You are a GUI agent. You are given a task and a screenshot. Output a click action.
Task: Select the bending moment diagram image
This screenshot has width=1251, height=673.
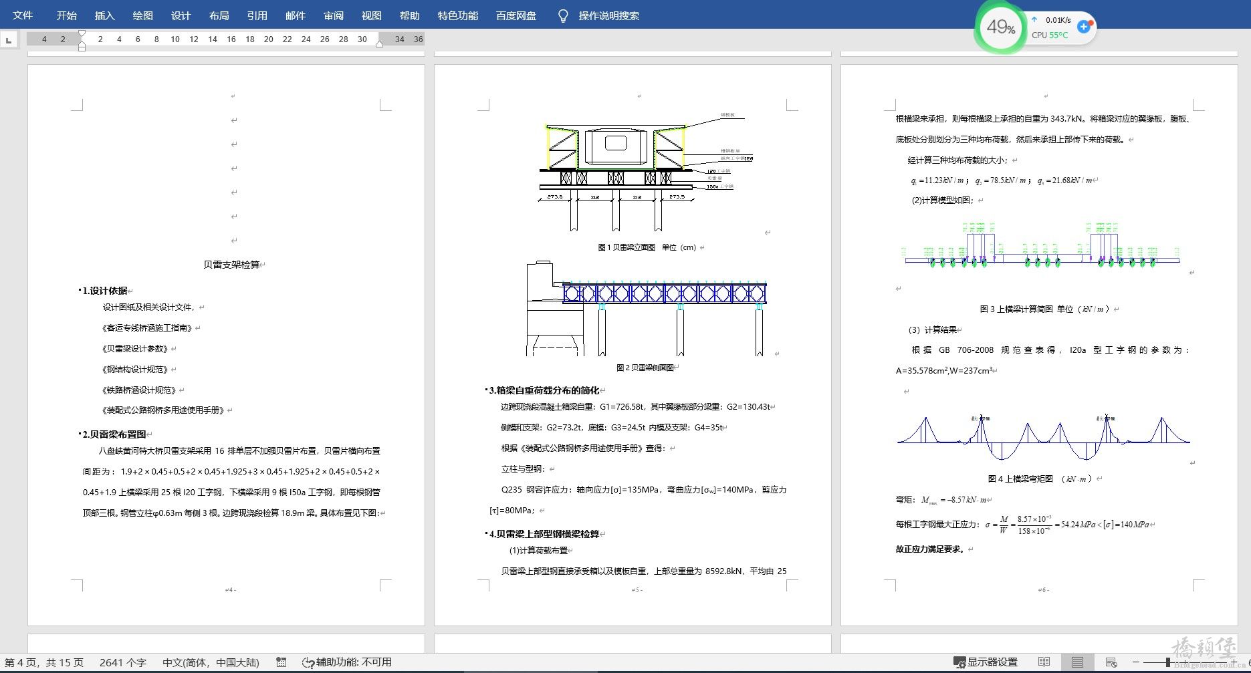coord(1044,437)
